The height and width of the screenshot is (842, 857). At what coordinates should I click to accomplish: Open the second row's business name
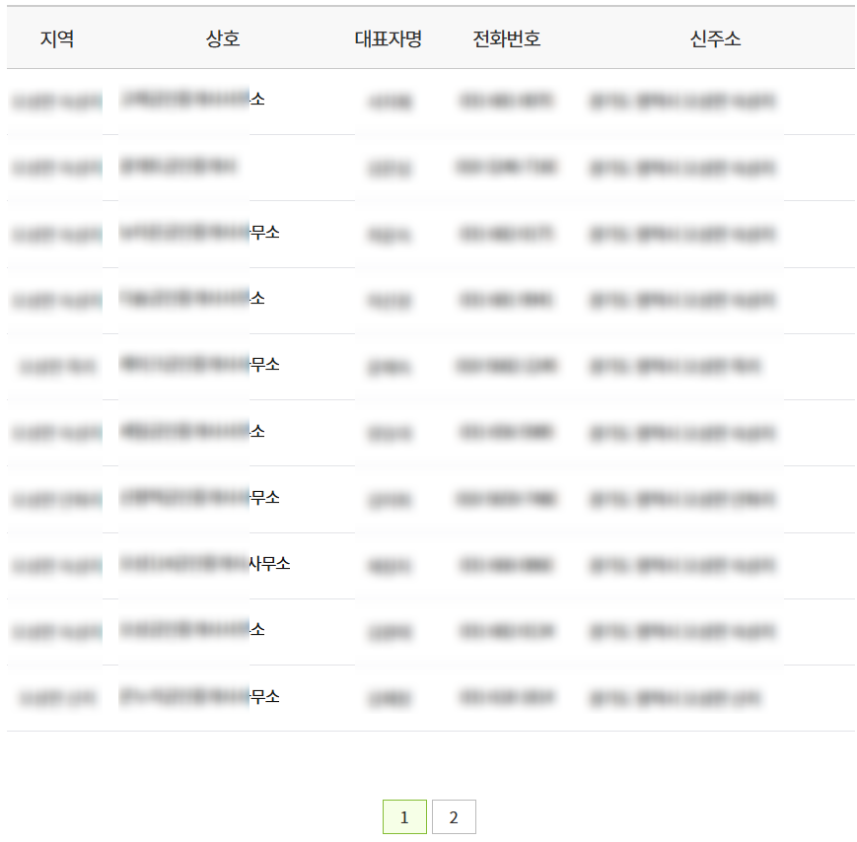tap(179, 167)
